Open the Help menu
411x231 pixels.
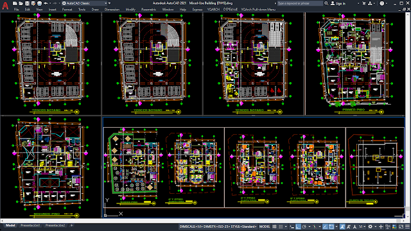[182, 10]
